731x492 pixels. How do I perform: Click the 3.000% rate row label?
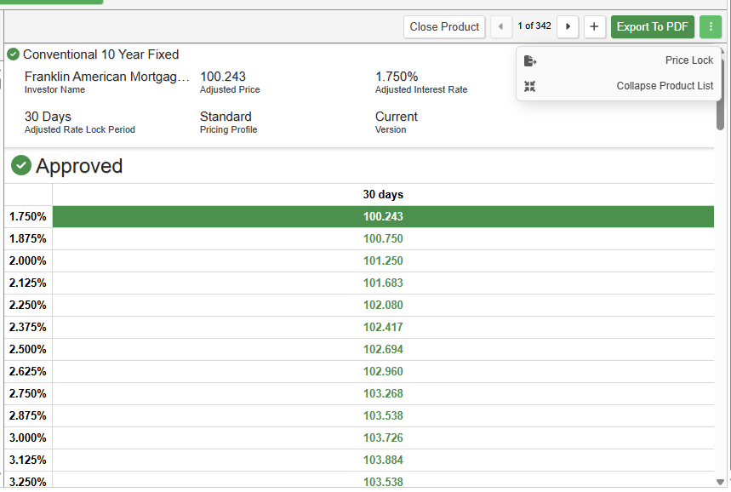click(x=27, y=438)
